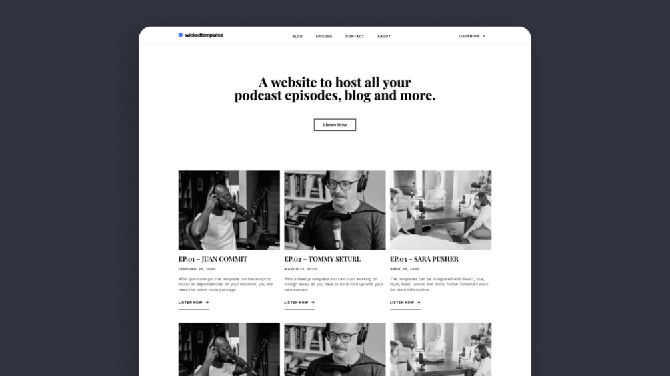Expand the Listen On dropdown chevron
The height and width of the screenshot is (376, 670).
tap(484, 36)
